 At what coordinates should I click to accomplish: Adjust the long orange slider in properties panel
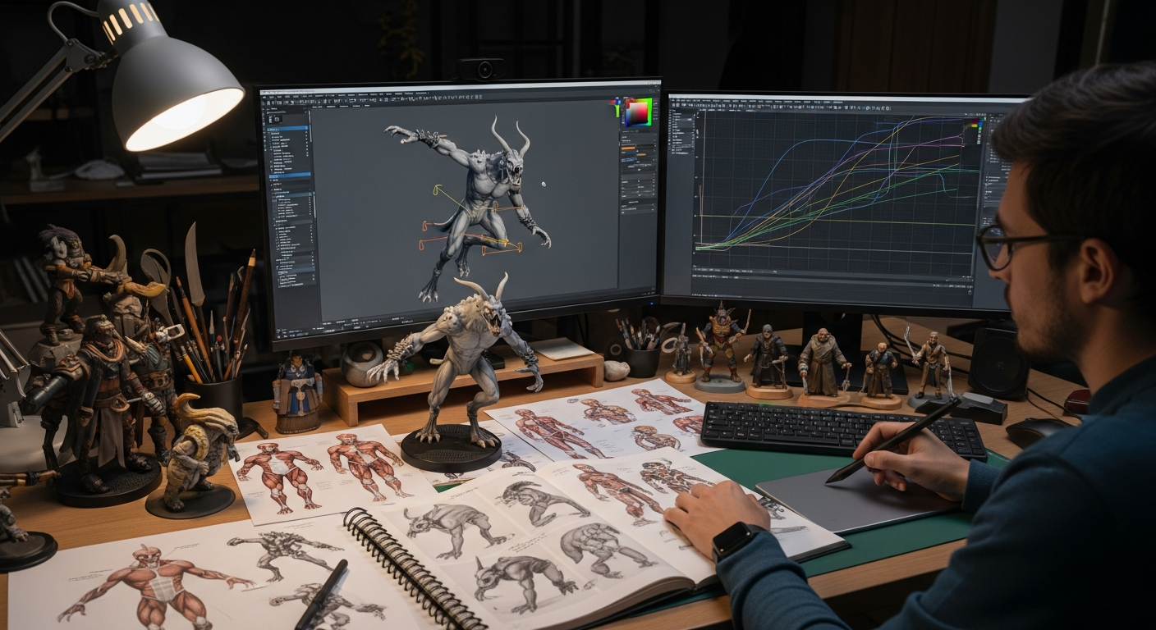tap(629, 149)
